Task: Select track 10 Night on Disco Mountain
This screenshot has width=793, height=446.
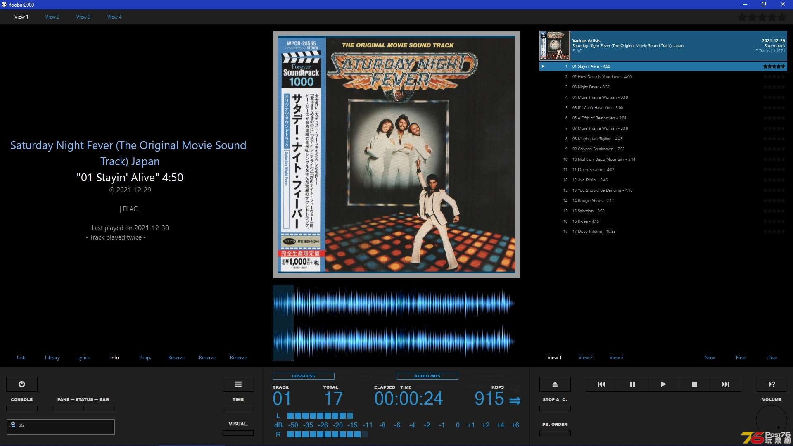Action: 663,159
